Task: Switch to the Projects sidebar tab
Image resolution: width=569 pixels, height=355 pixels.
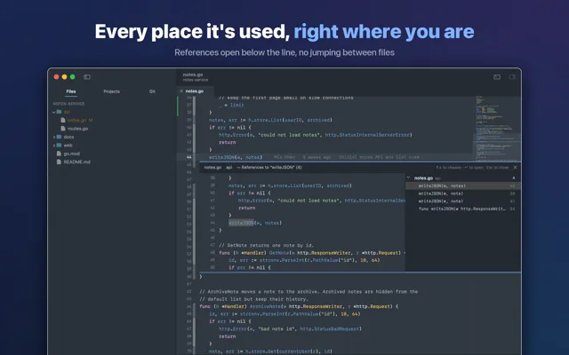Action: point(111,91)
